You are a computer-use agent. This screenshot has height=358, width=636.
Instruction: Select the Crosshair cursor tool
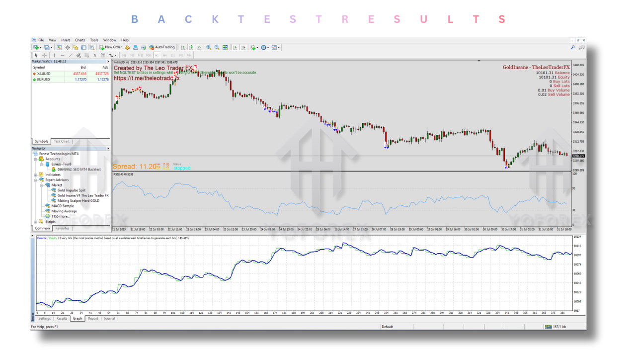pos(44,55)
